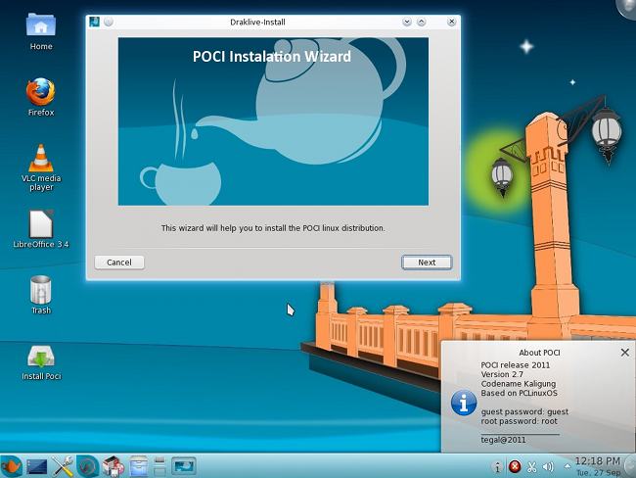The width and height of the screenshot is (636, 478).
Task: Open the package manager icon in taskbar
Action: [x=114, y=466]
